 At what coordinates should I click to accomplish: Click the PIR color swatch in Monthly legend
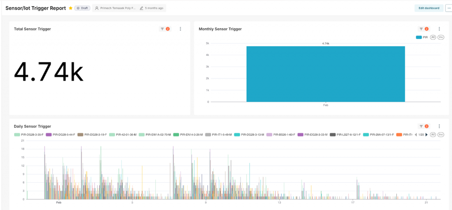(418, 37)
